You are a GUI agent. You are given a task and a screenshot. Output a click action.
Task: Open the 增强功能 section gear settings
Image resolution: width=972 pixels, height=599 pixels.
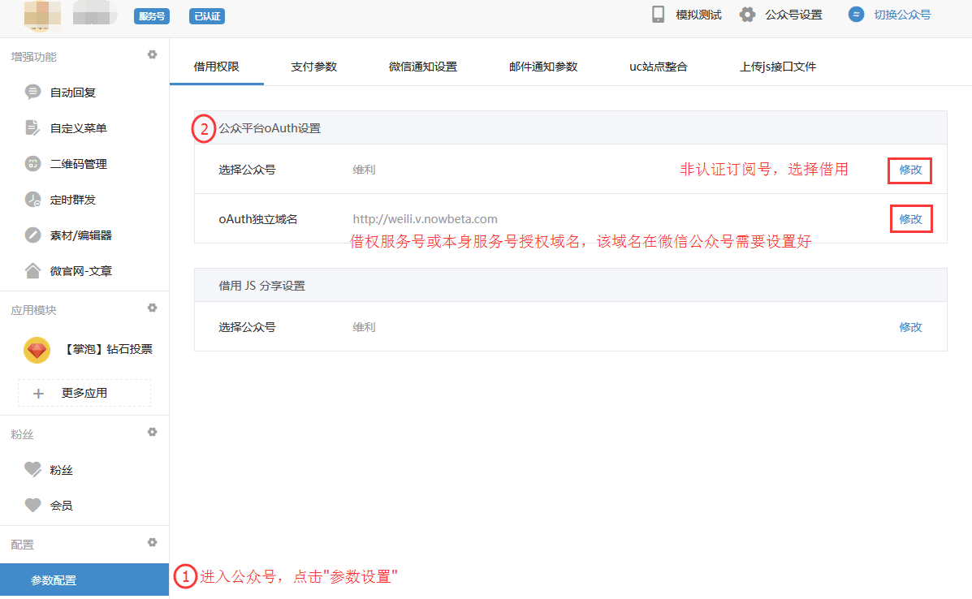[152, 54]
